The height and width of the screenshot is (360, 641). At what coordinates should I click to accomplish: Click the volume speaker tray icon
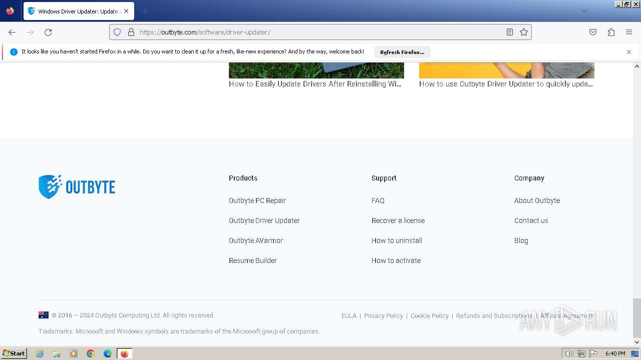(569, 353)
